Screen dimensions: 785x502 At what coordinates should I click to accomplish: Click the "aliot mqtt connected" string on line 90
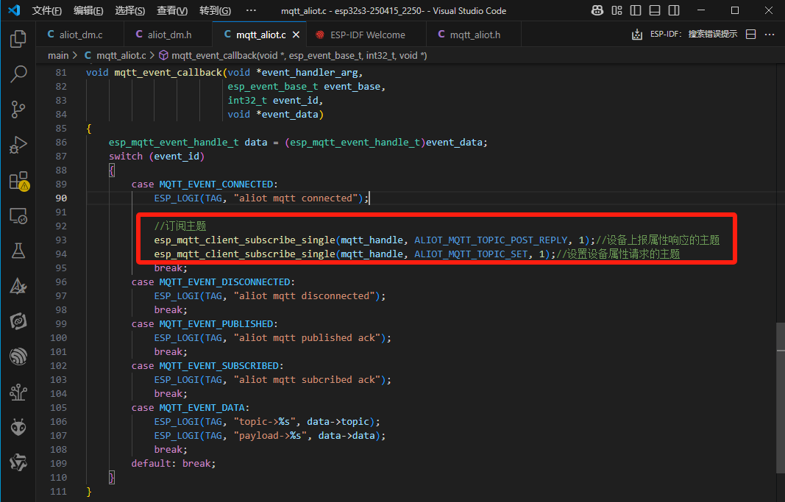pyautogui.click(x=295, y=198)
